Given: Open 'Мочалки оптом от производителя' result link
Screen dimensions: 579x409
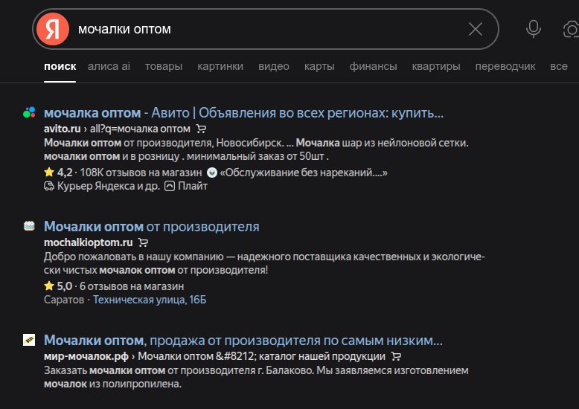Looking at the screenshot, I should pos(151,226).
